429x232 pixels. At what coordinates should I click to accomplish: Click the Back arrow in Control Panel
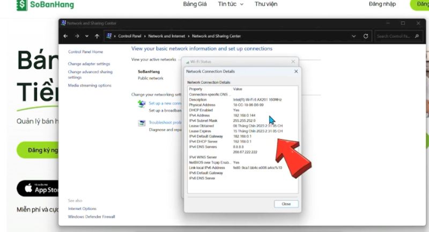pos(65,36)
